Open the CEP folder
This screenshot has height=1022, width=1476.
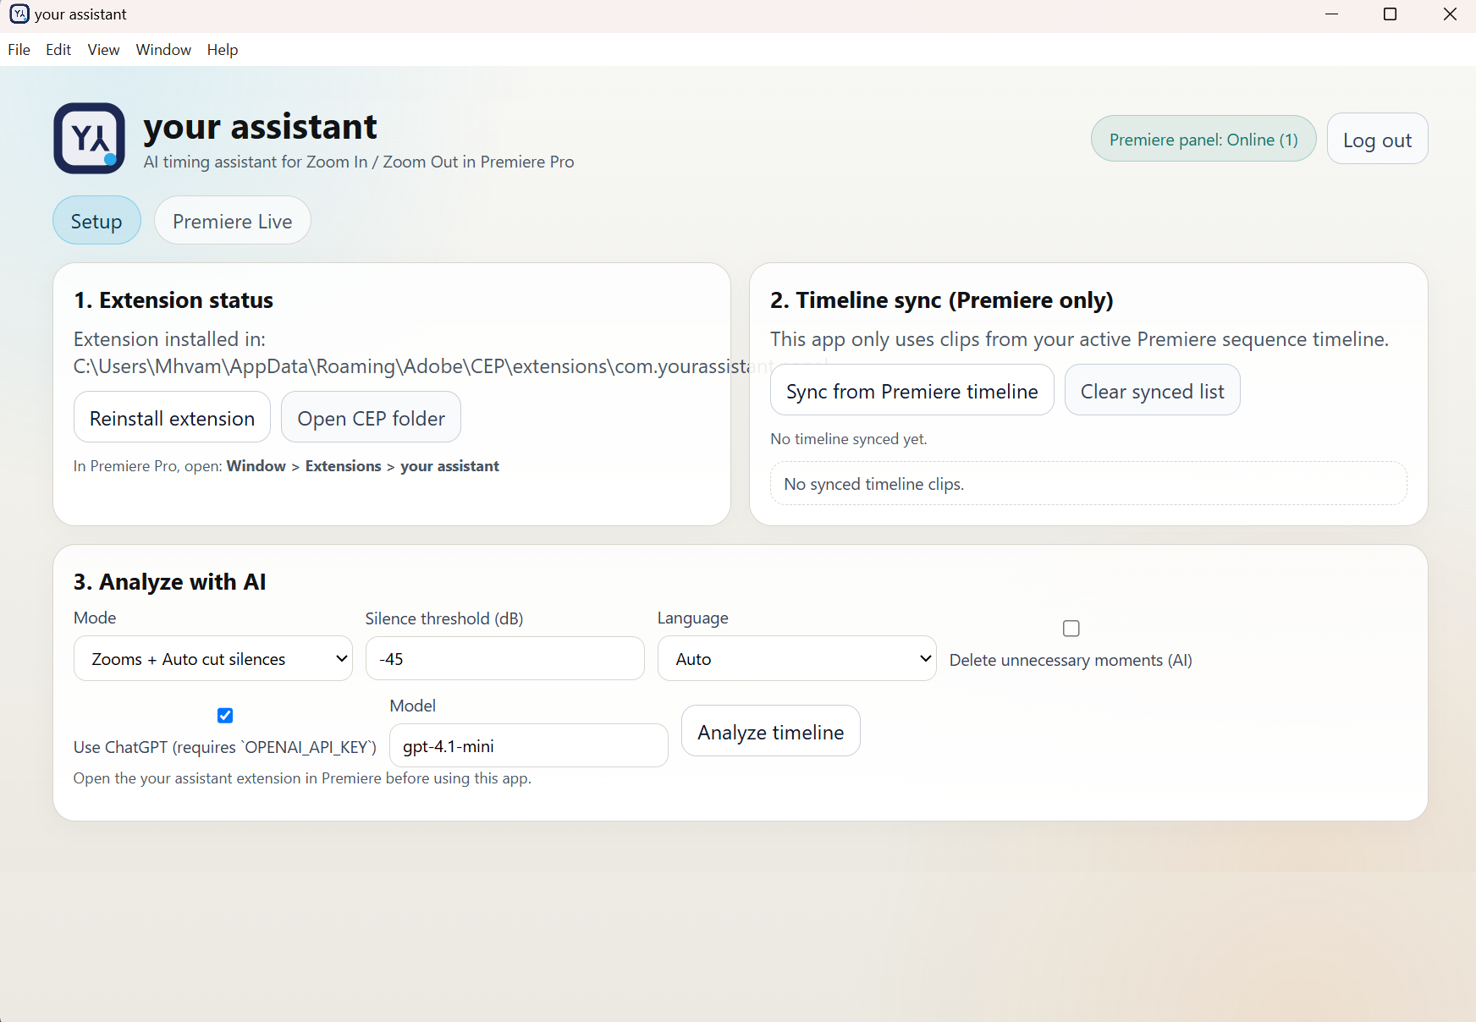[371, 417]
